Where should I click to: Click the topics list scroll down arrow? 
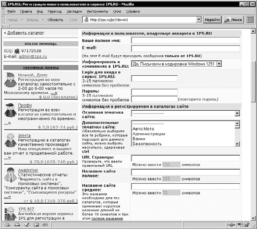[x=237, y=144]
